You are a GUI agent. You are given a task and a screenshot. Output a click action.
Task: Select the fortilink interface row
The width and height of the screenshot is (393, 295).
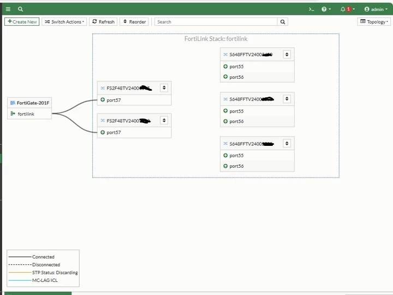29,114
